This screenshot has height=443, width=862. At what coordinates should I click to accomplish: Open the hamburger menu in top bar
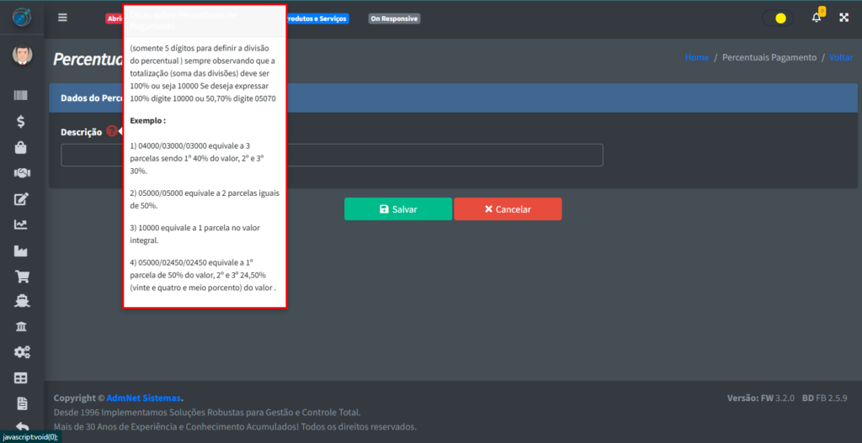[63, 18]
